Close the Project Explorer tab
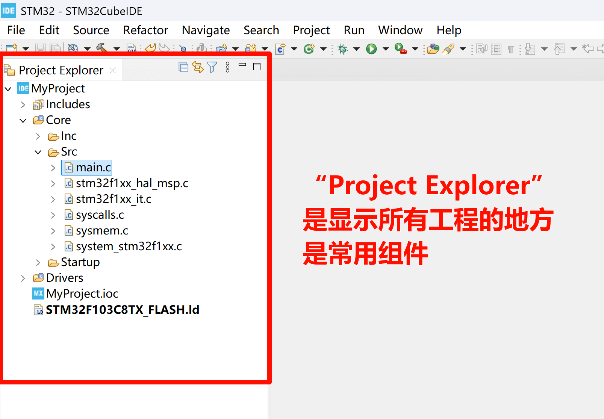The image size is (604, 419). pyautogui.click(x=113, y=70)
